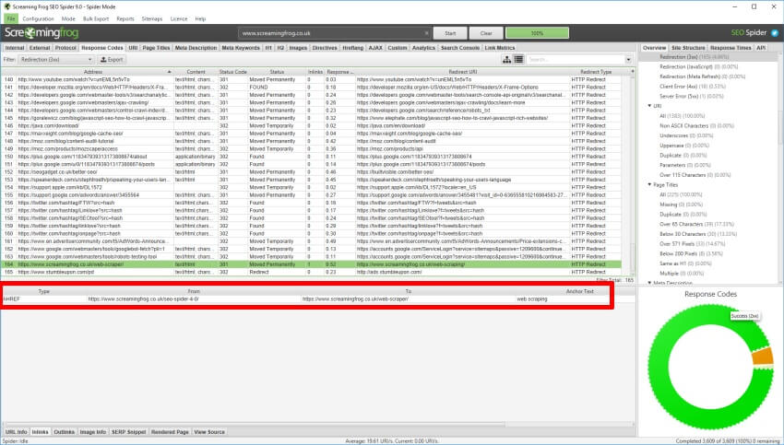Viewport: 784px width, 445px height.
Task: Open the Outlinks bottom tab
Action: (x=65, y=431)
